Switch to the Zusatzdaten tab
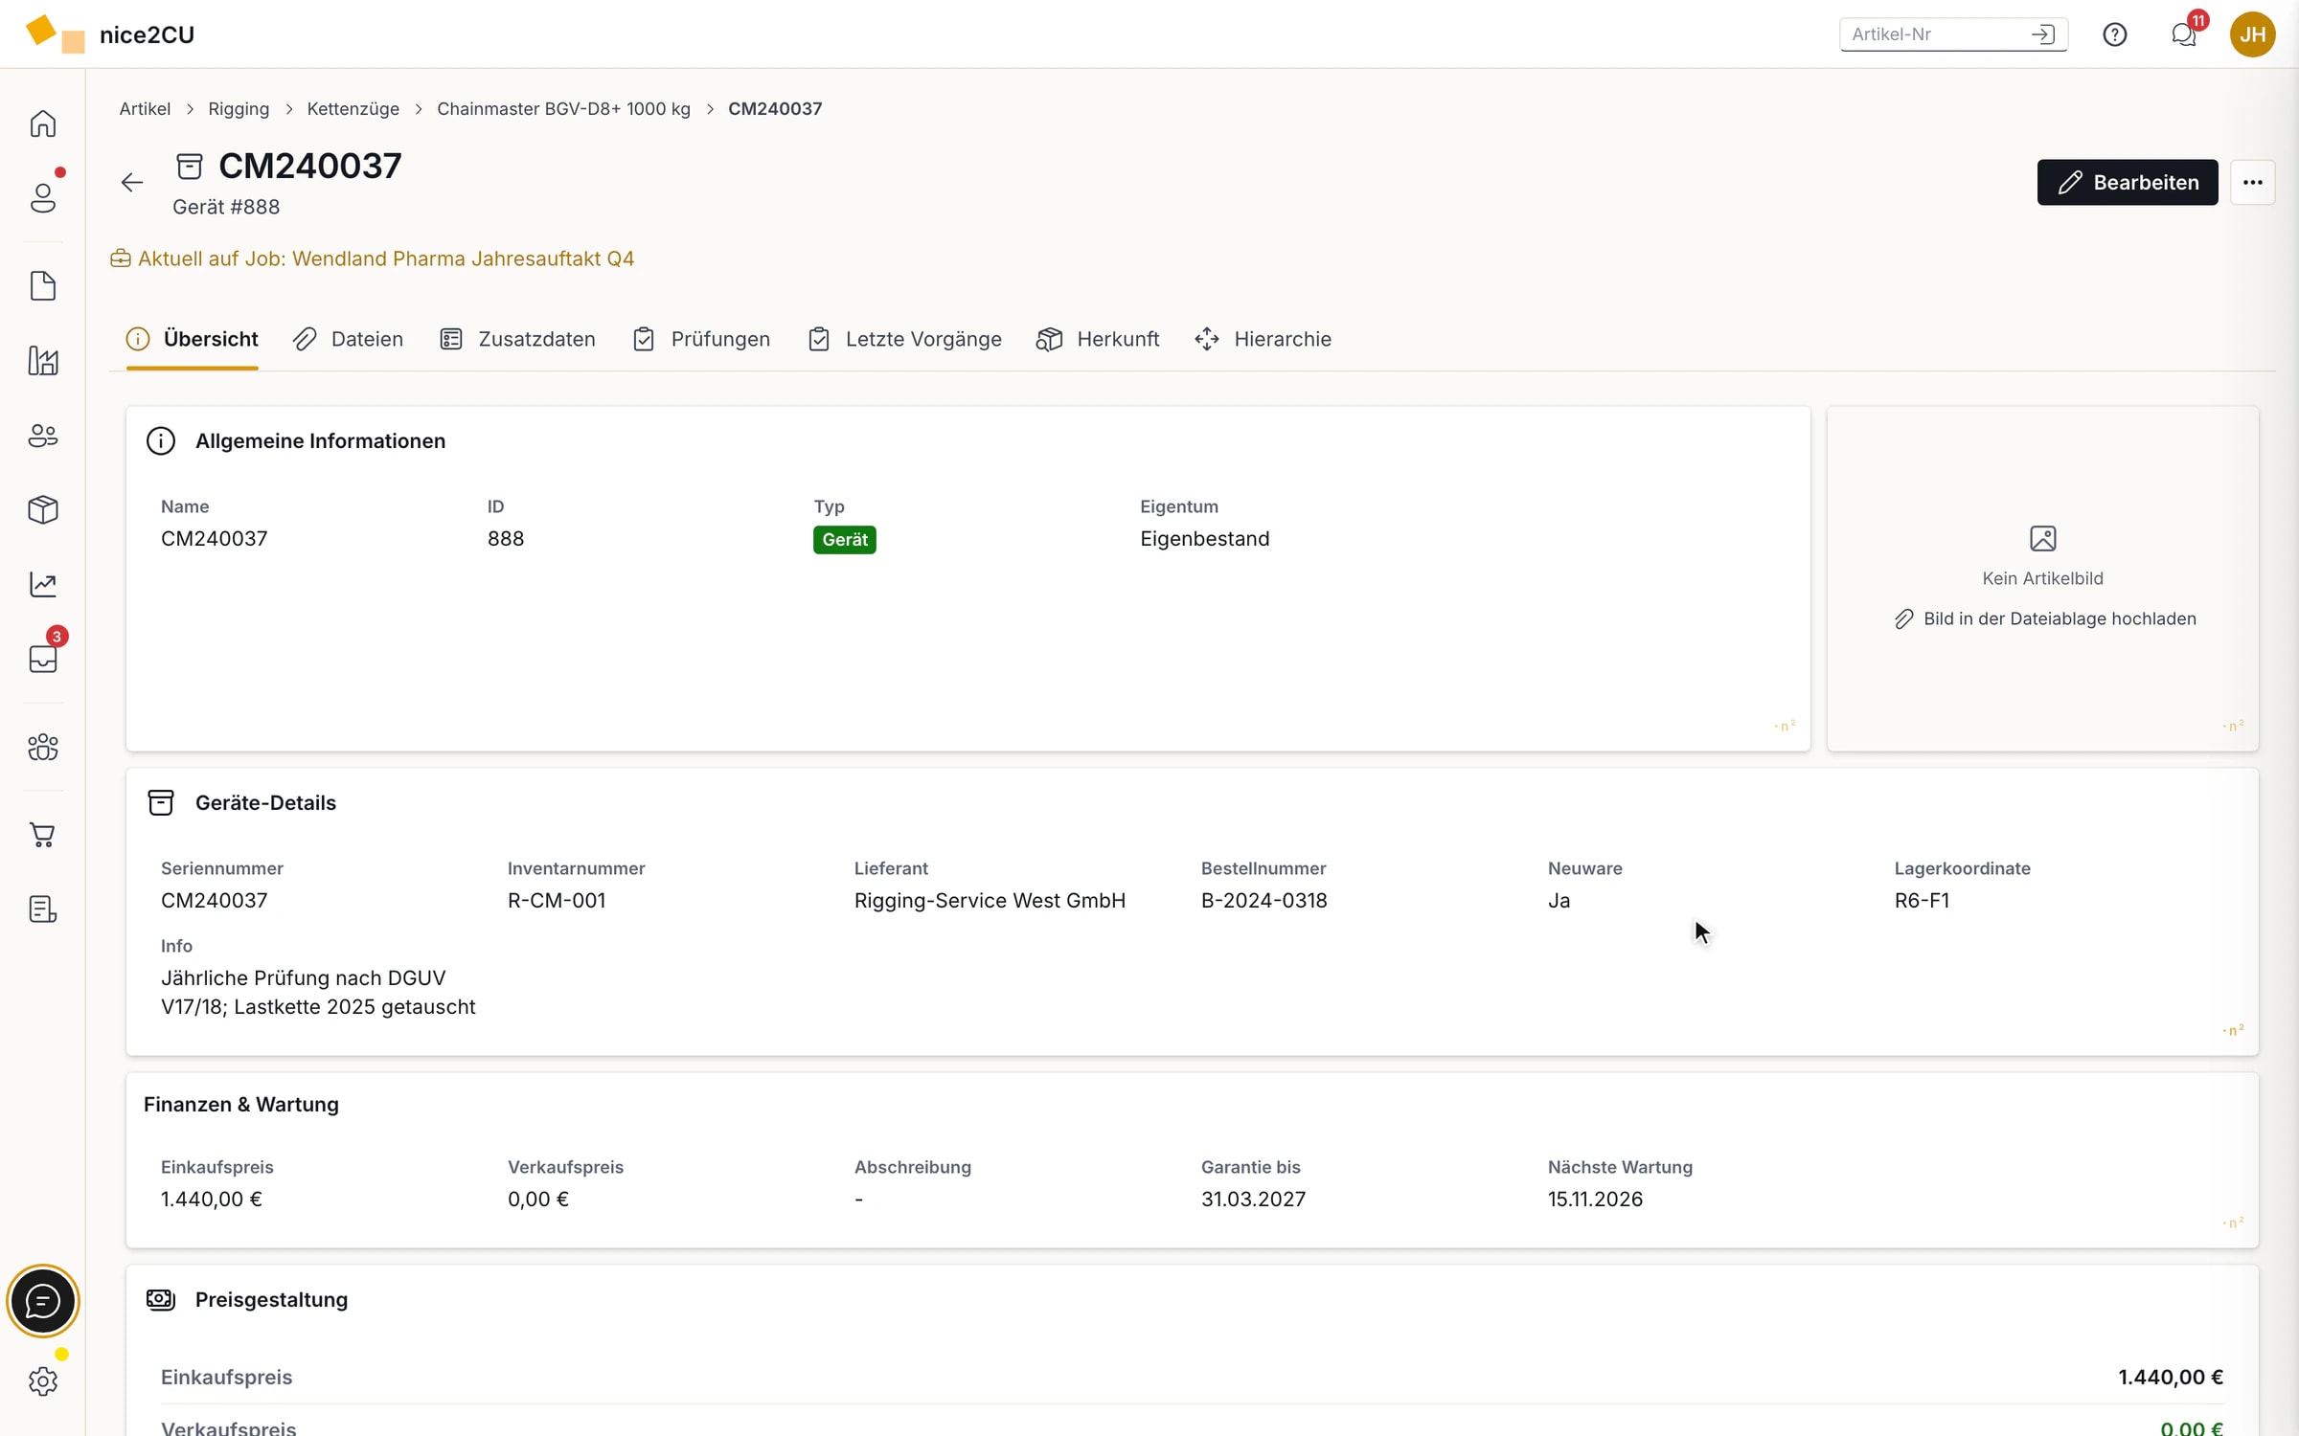The height and width of the screenshot is (1436, 2299). pos(518,339)
